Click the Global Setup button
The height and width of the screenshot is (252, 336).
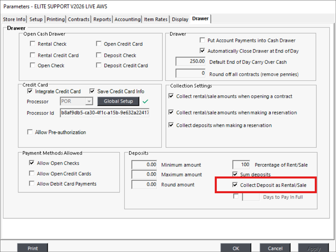118,101
